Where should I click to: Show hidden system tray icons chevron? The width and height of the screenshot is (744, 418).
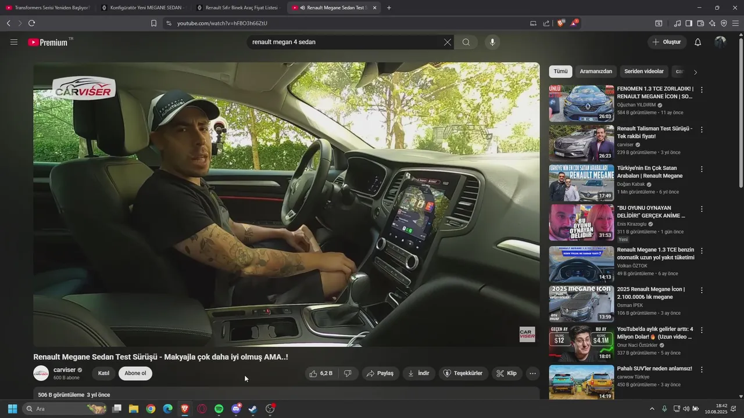pos(652,409)
